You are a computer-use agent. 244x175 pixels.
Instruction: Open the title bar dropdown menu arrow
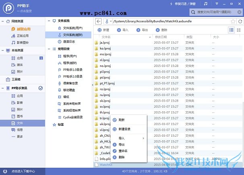[217, 4]
